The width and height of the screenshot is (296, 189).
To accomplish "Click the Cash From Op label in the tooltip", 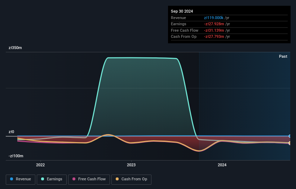I will [184, 37].
